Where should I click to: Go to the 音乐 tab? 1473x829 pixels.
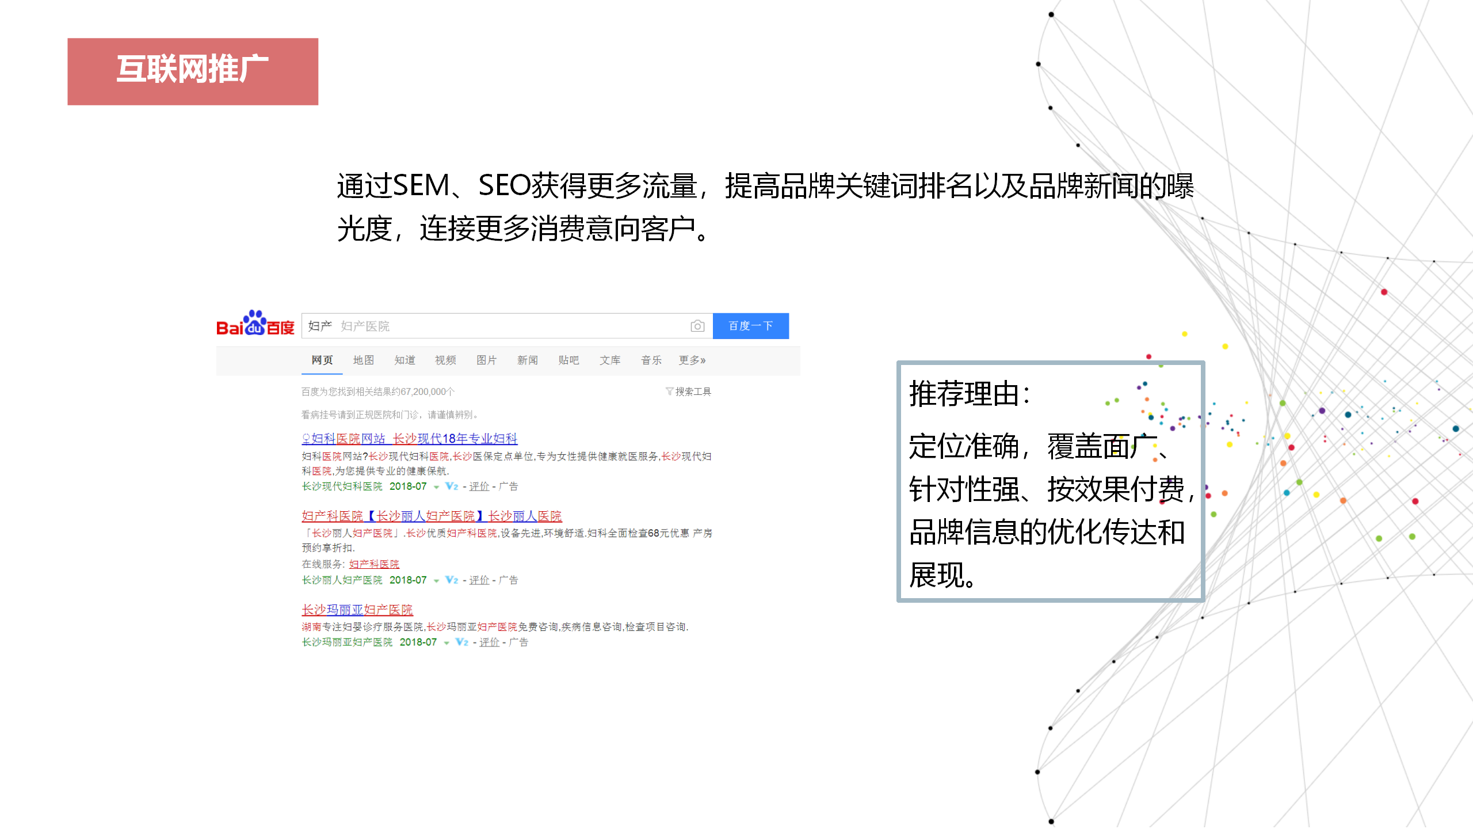pyautogui.click(x=651, y=360)
